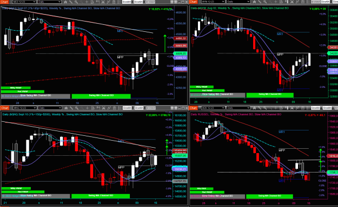Open Chart Trader icon in MES chart toolbar
This screenshot has width=338, height=207.
98,2
